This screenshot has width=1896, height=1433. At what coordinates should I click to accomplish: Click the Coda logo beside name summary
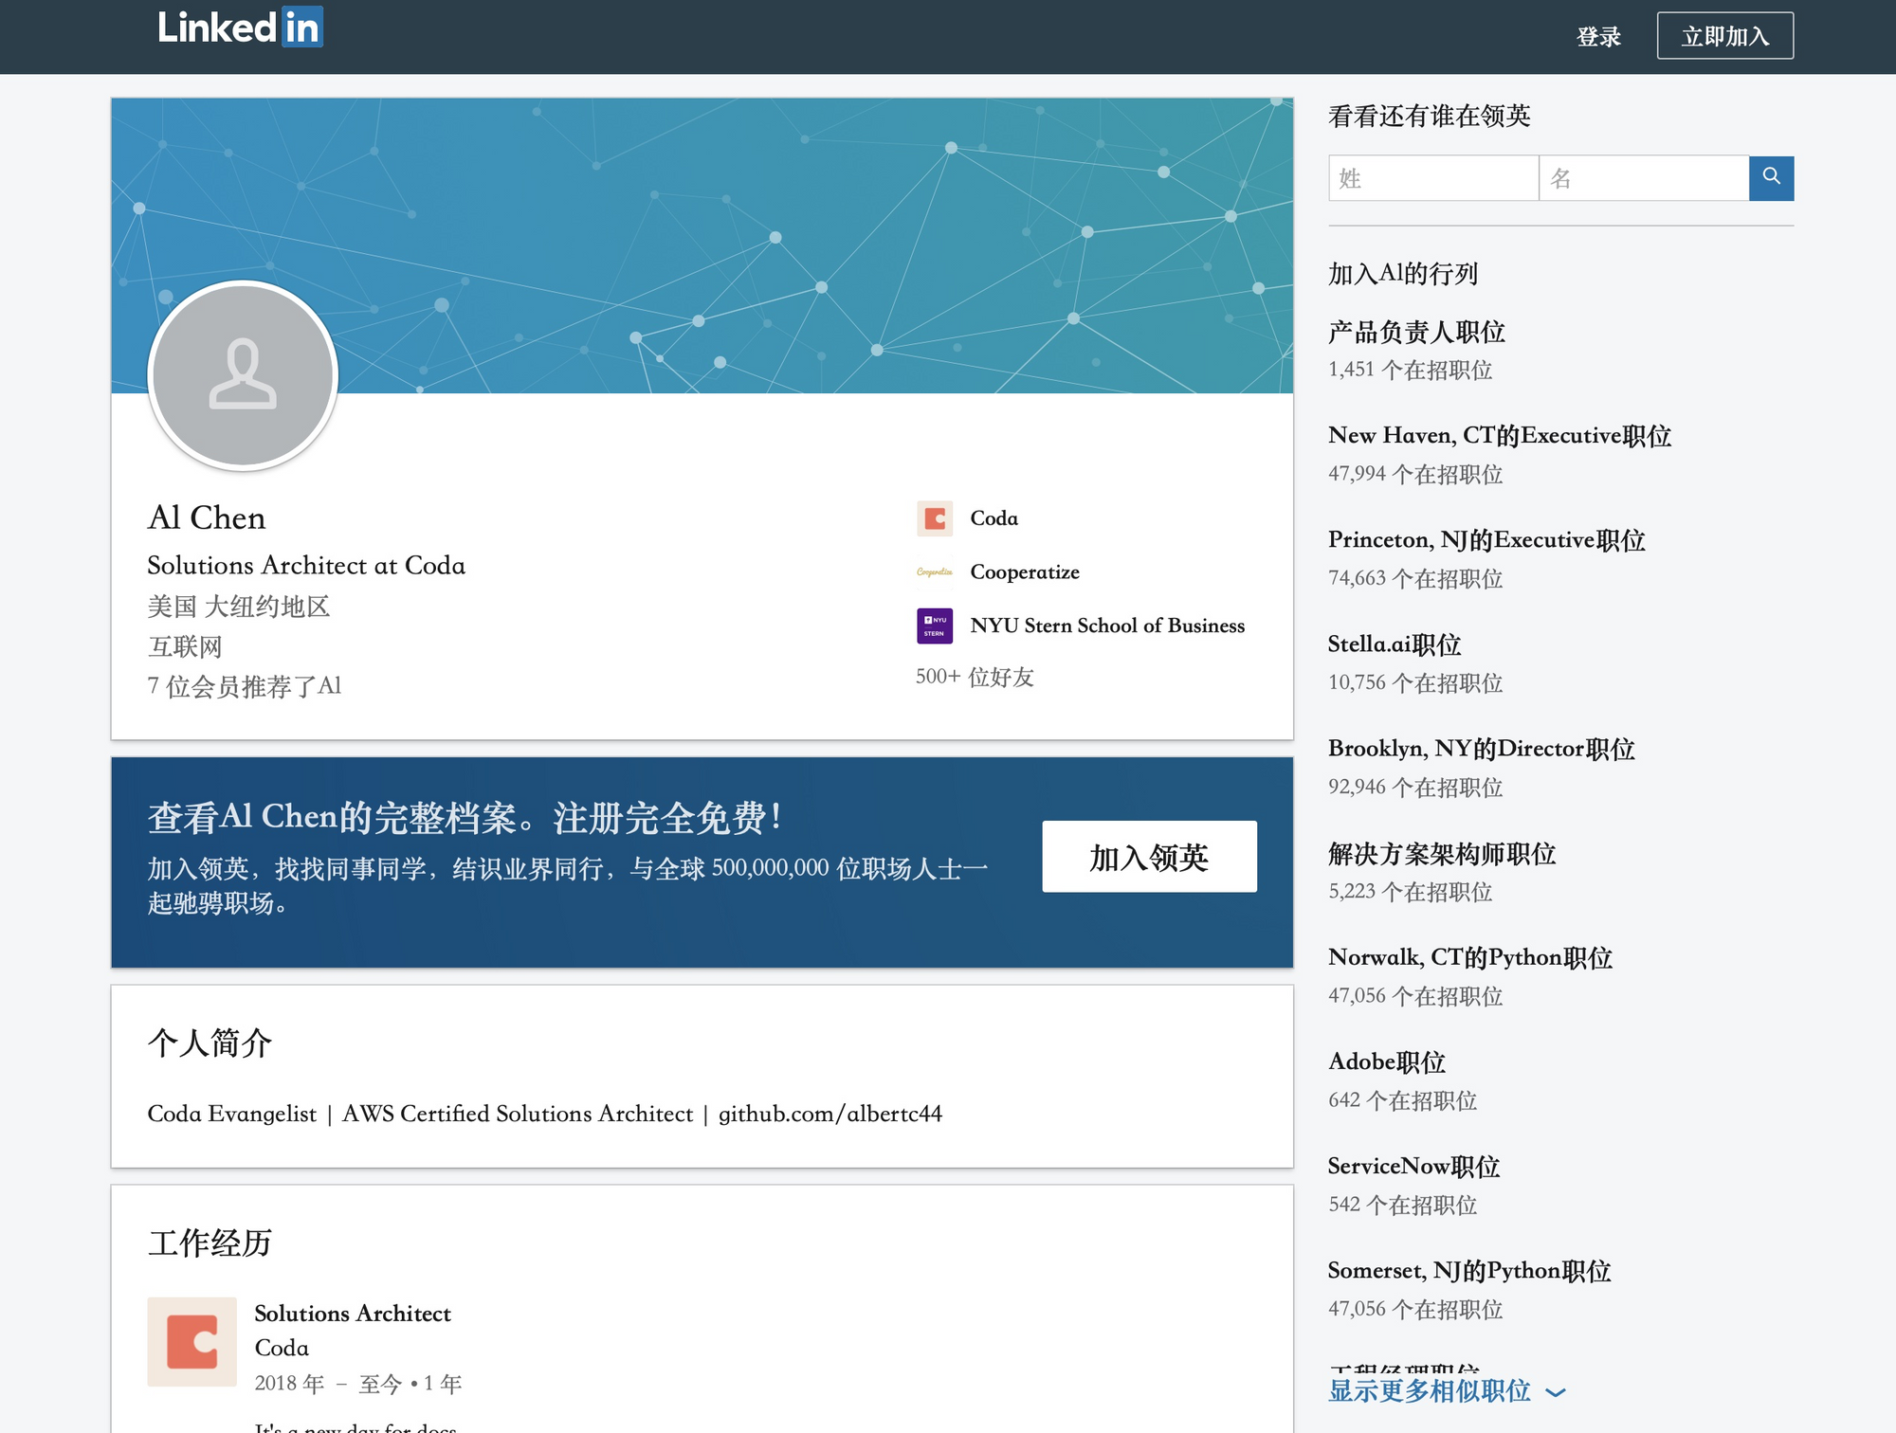point(934,518)
